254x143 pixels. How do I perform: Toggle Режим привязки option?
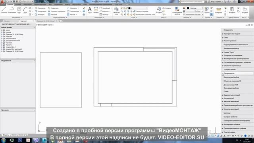click(230, 41)
